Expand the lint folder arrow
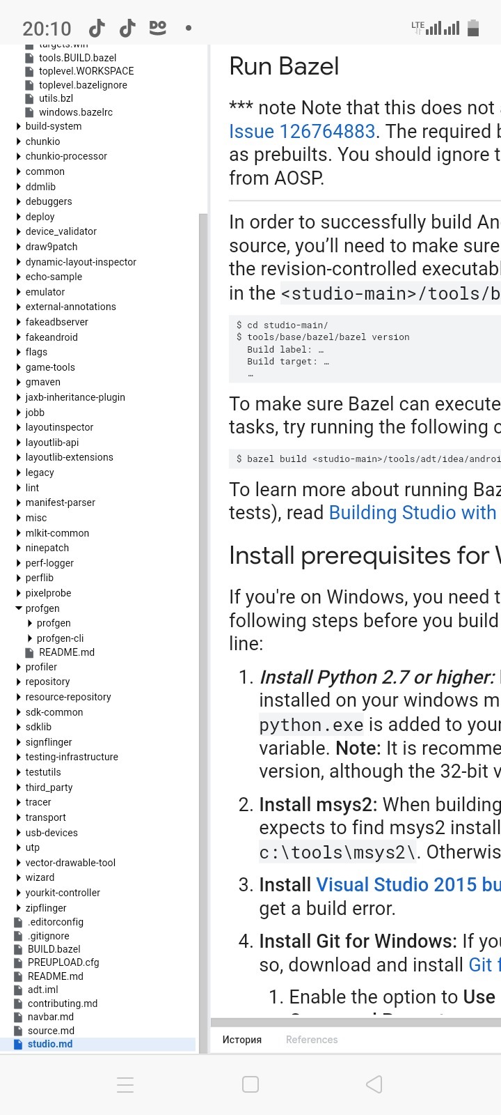 tap(19, 488)
